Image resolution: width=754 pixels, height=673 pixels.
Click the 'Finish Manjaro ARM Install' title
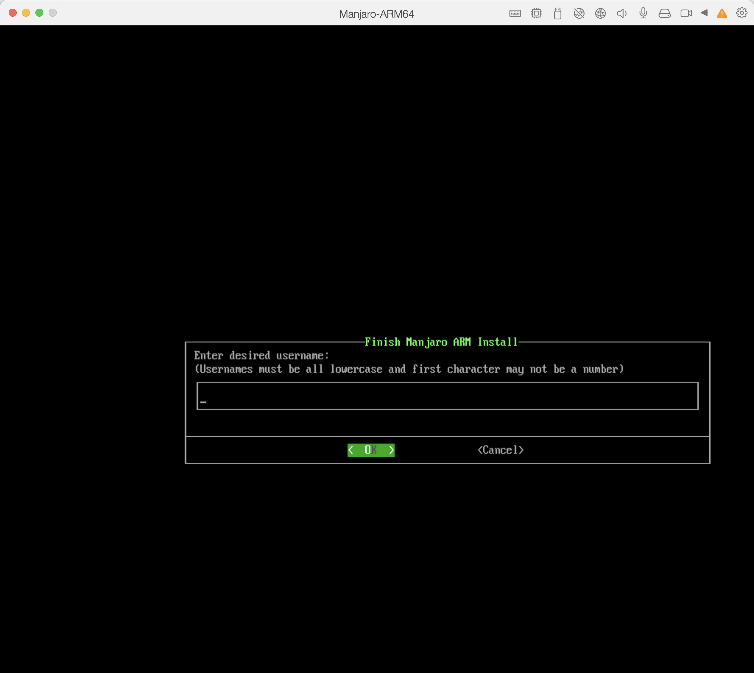coord(441,342)
